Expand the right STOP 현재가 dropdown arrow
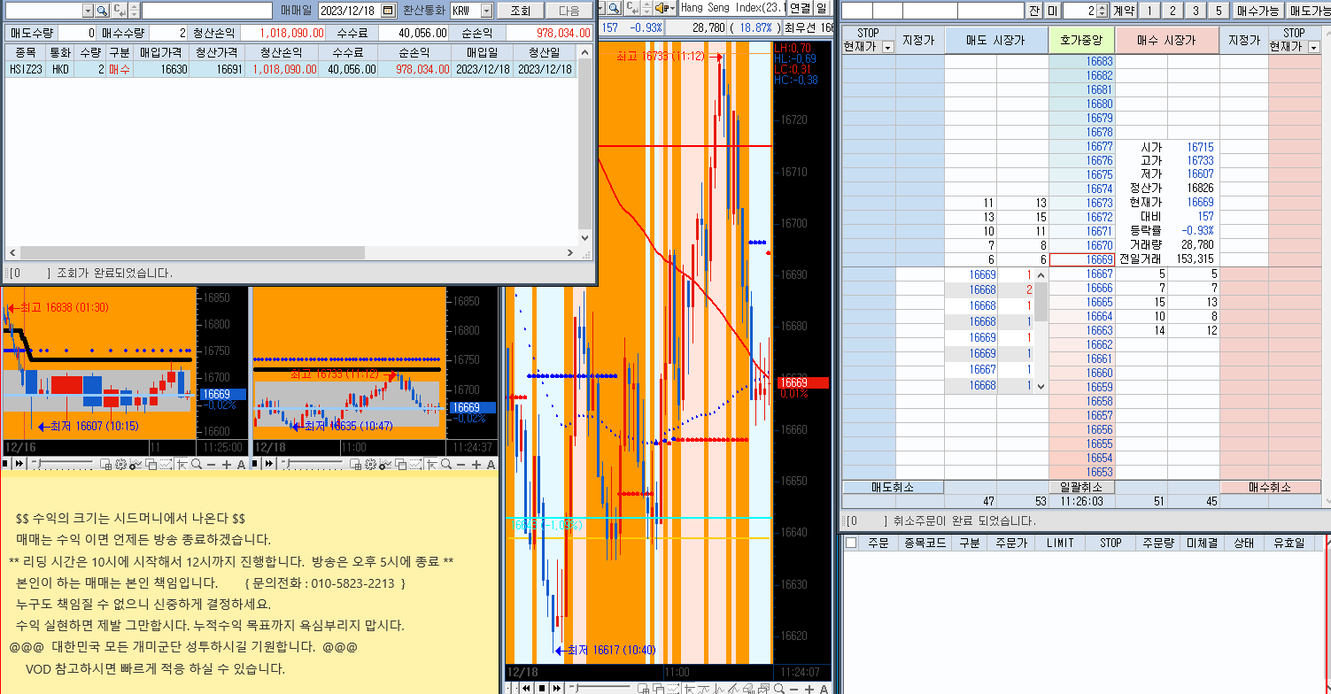This screenshot has height=694, width=1331. 1314,47
